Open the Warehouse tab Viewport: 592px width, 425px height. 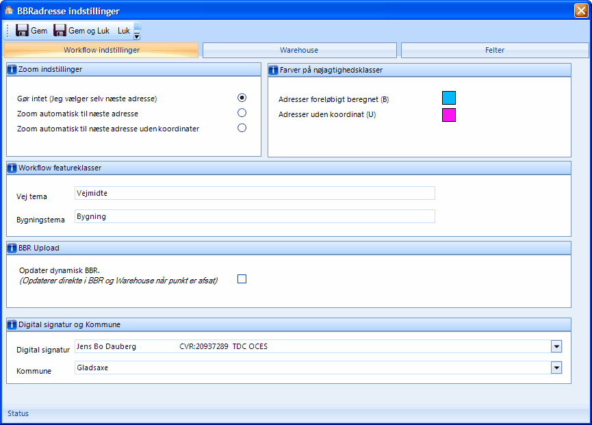299,50
